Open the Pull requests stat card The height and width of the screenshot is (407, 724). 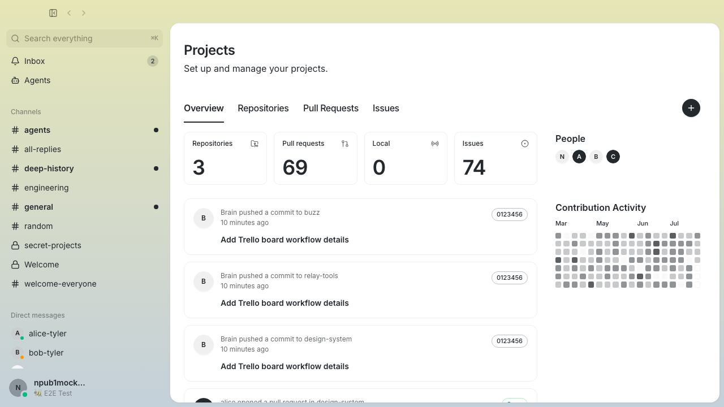(316, 158)
